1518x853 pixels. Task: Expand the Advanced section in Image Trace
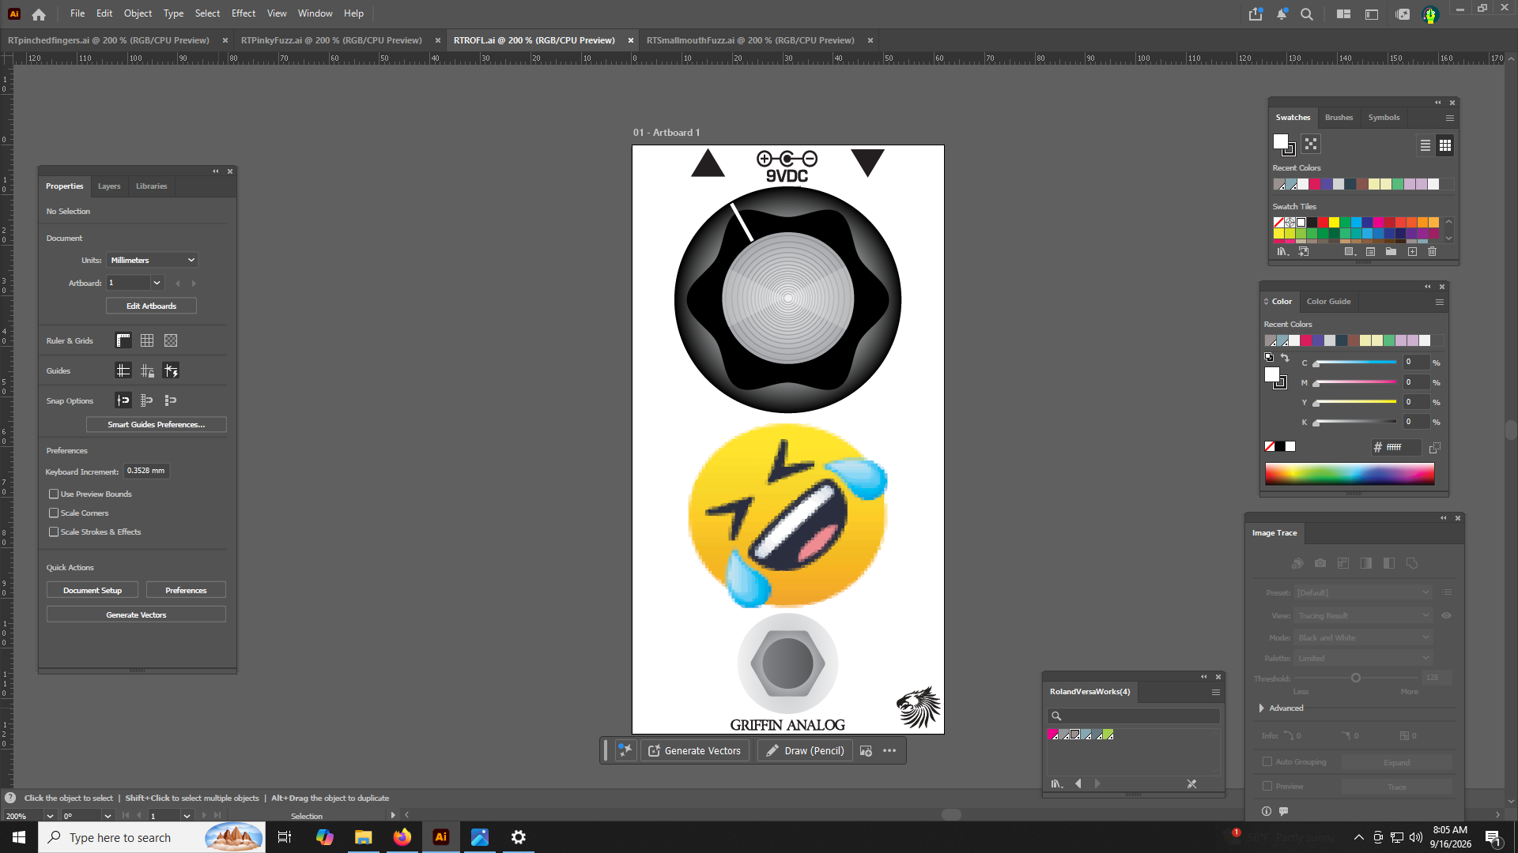tap(1262, 708)
